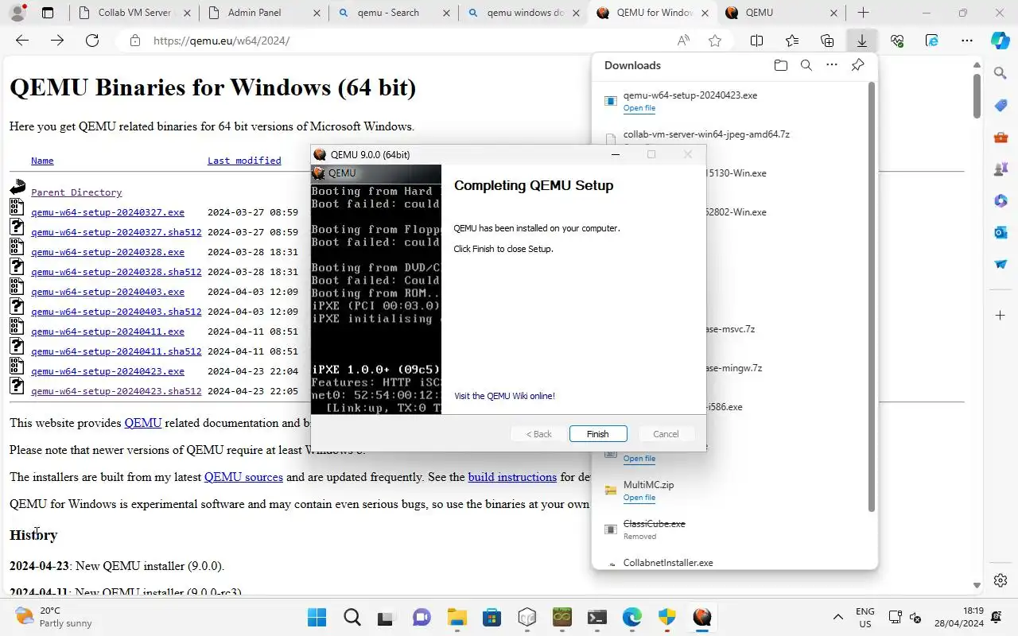1018x636 pixels.
Task: Open Windows Start menu
Action: point(317,617)
